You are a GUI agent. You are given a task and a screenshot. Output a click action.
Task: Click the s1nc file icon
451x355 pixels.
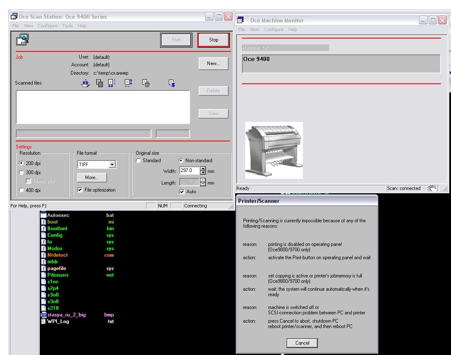(x=44, y=282)
